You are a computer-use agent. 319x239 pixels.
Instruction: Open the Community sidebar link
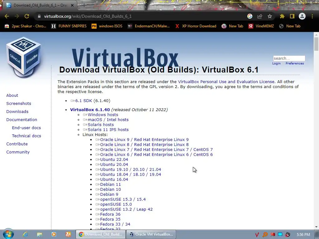tap(18, 152)
